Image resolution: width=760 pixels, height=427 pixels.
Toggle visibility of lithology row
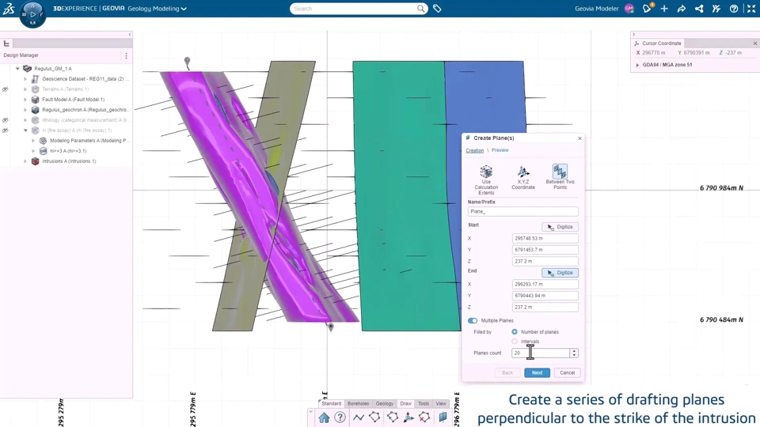tap(6, 120)
